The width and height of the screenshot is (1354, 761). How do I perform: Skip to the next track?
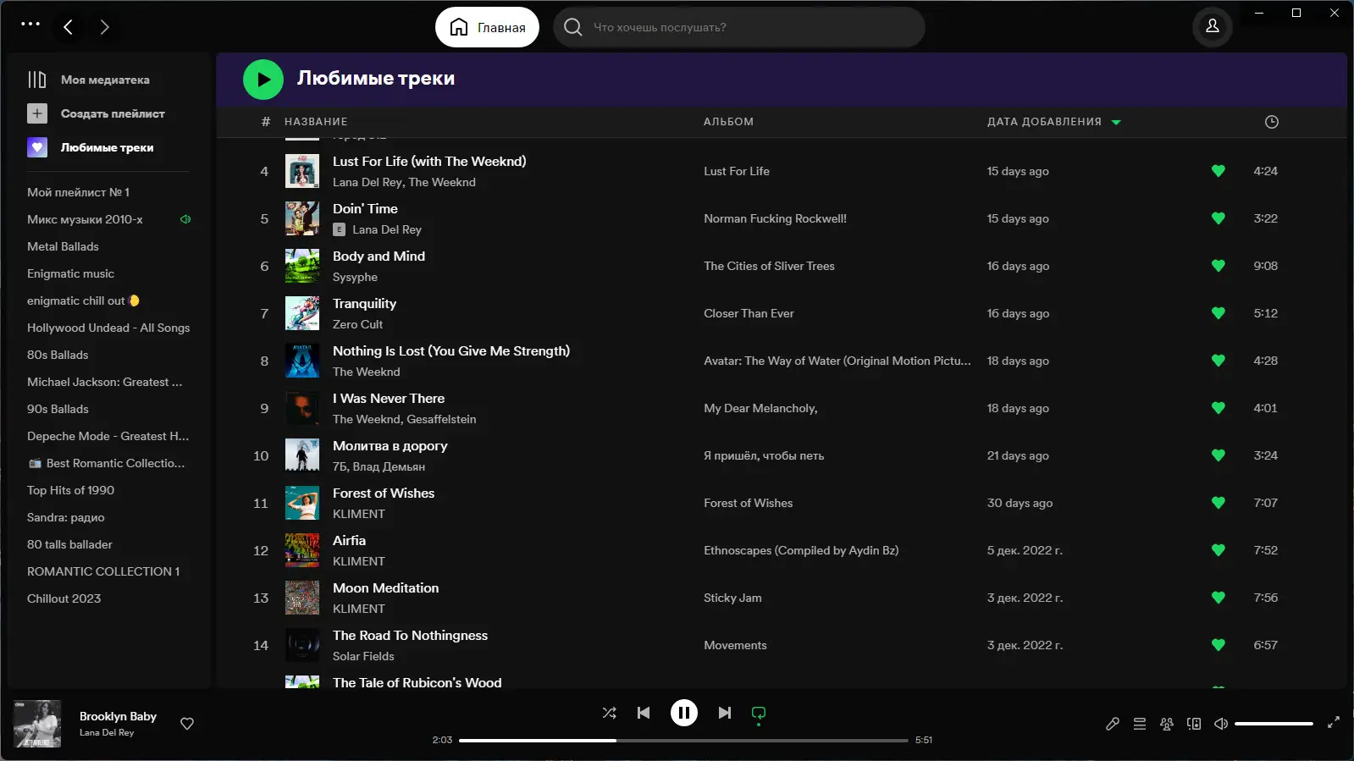click(725, 713)
